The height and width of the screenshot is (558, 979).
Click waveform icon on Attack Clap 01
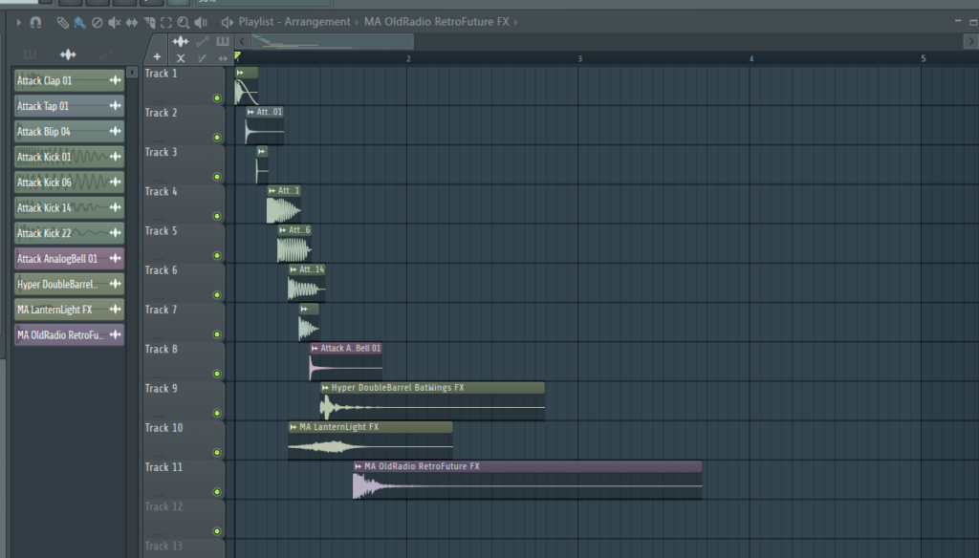(x=115, y=80)
